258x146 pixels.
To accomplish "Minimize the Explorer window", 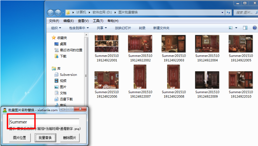I will (237, 3).
